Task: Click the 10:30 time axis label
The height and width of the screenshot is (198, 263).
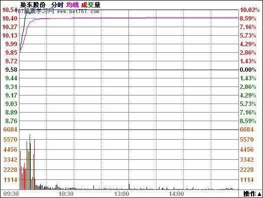Action: pyautogui.click(x=66, y=194)
